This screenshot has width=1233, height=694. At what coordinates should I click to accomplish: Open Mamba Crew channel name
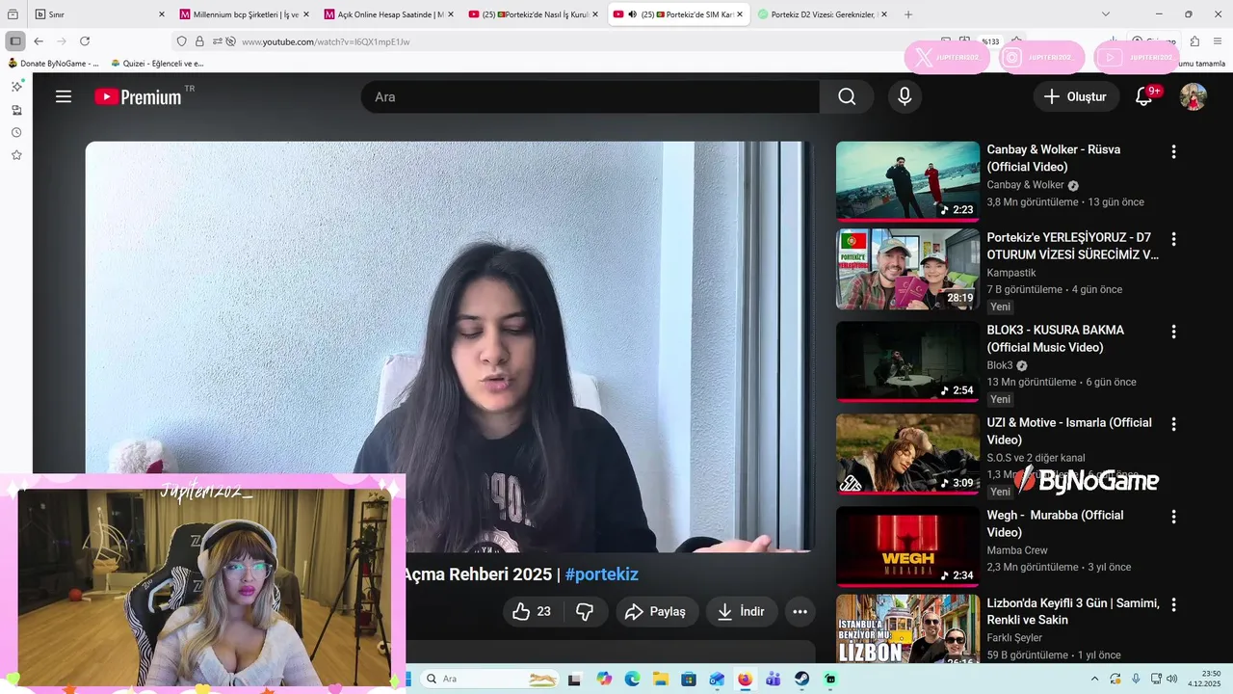pyautogui.click(x=1017, y=550)
